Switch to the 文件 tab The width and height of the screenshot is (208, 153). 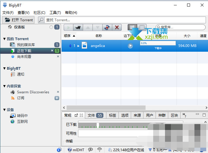coord(95,115)
